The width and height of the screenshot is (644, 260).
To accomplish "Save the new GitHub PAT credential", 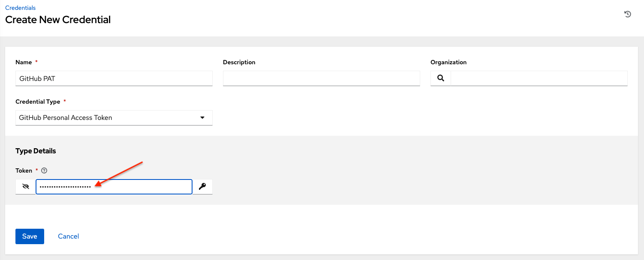I will click(x=30, y=236).
